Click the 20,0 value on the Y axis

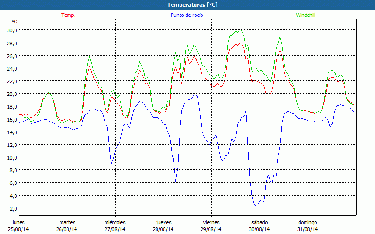(x=12, y=94)
